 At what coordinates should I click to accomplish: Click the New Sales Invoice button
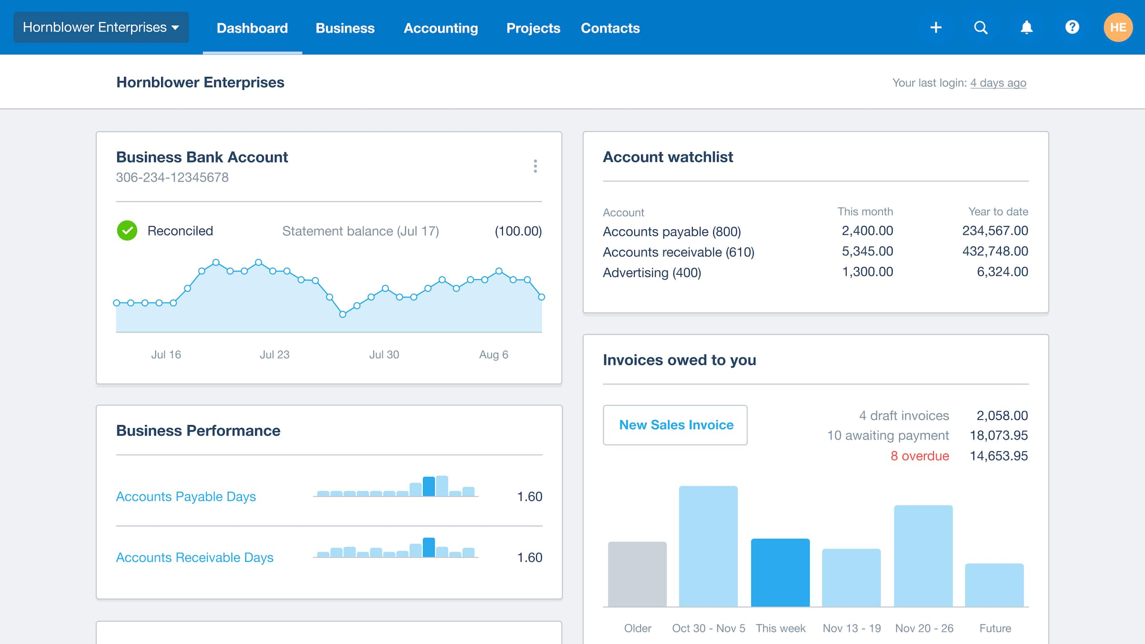(x=676, y=425)
